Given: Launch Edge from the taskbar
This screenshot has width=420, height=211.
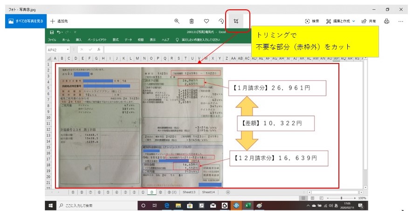Looking at the screenshot, I should [x=167, y=206].
